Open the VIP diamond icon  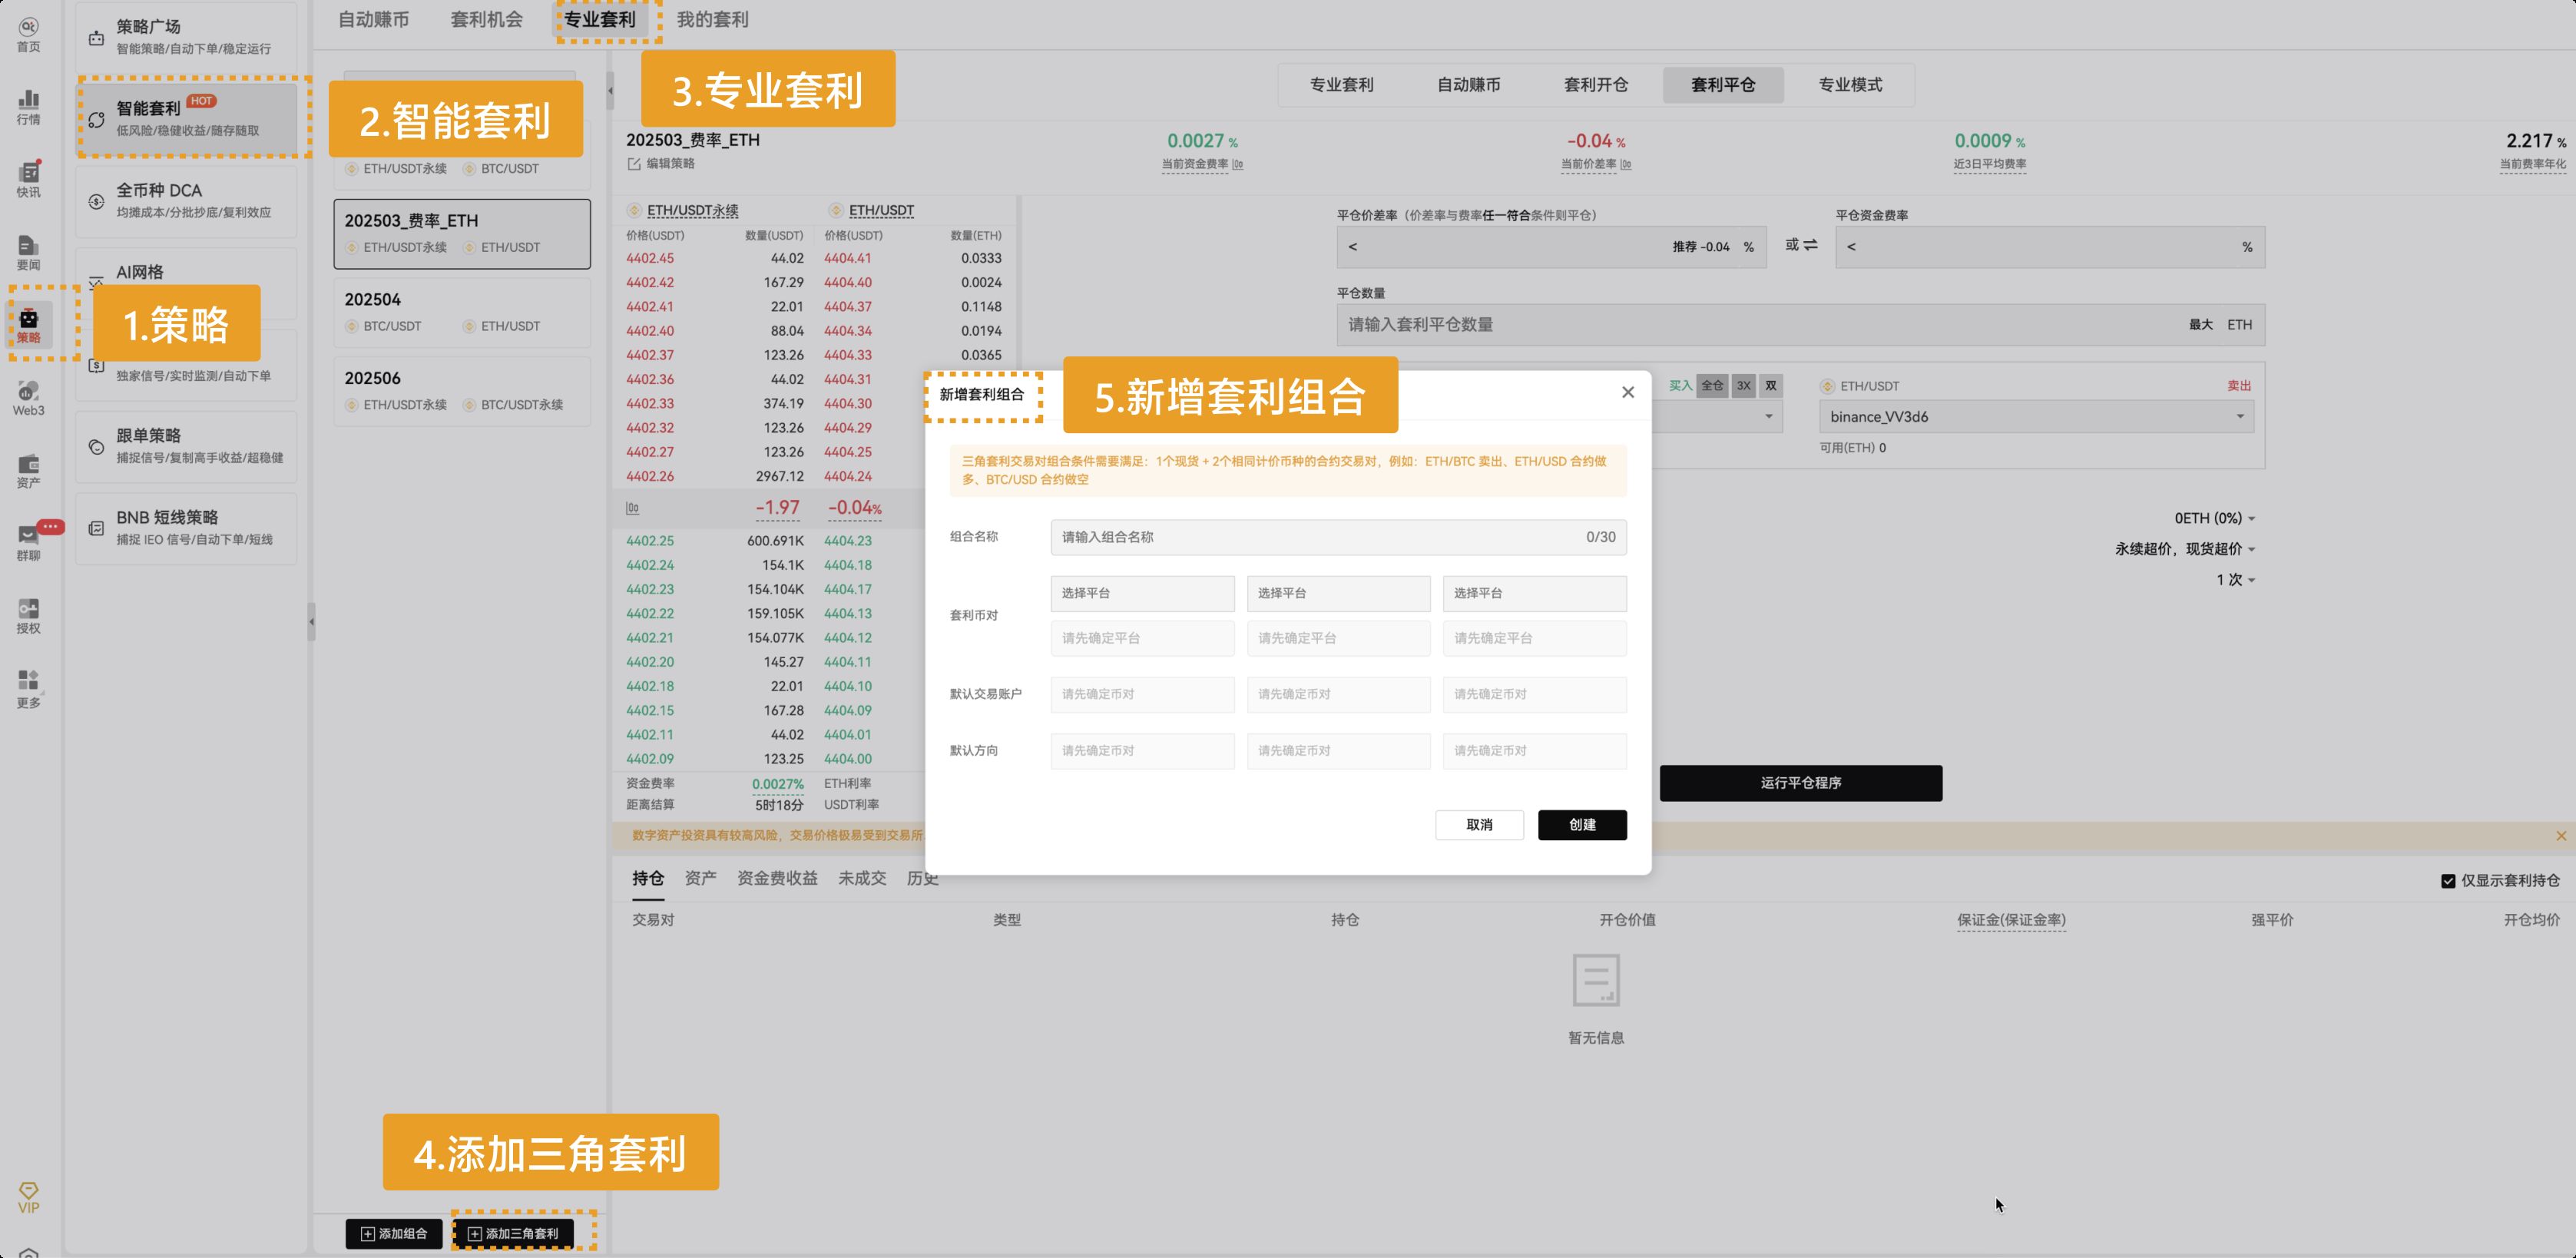(28, 1197)
